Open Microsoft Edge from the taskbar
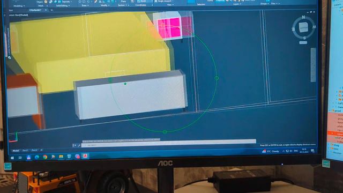This screenshot has height=193, width=343. 37,157
